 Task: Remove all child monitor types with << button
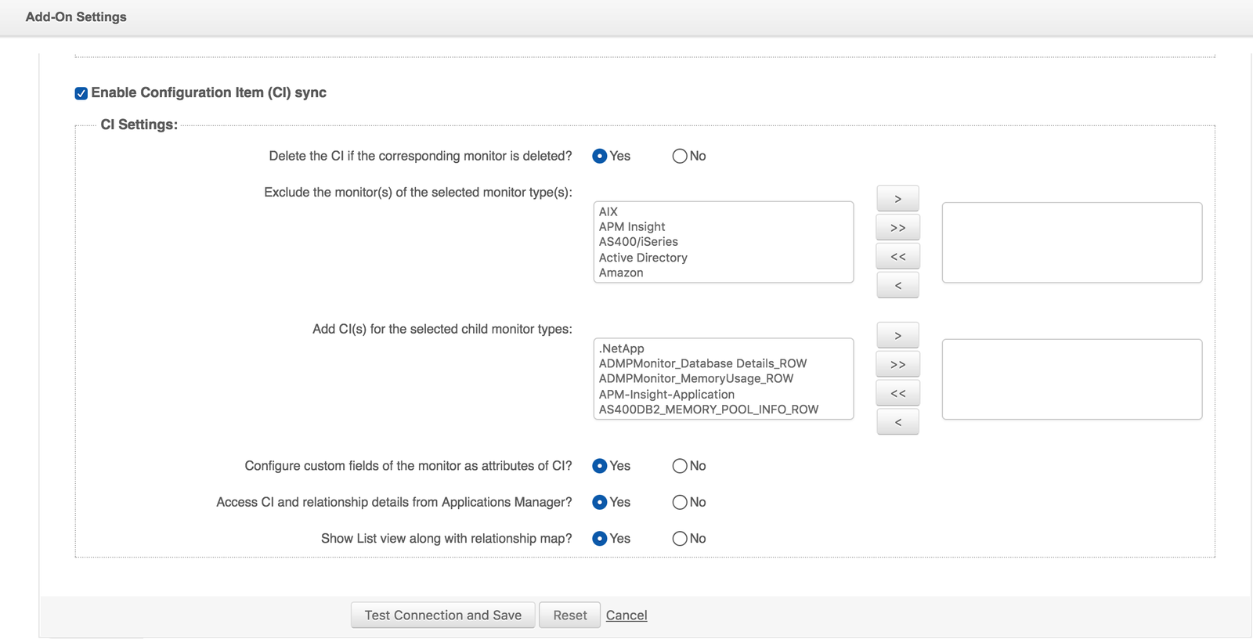[897, 393]
